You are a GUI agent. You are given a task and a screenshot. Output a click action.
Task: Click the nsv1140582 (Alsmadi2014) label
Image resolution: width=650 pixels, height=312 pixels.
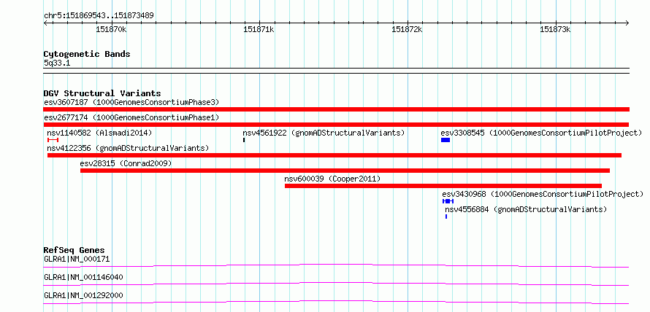click(x=99, y=133)
